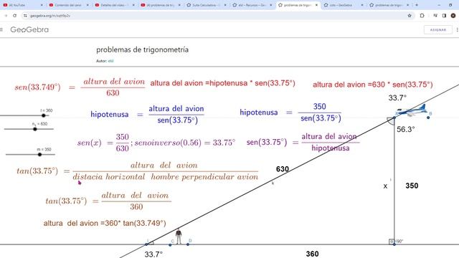Click the sen(33.749°) red formula
This screenshot has height=258, width=459.
(80, 87)
